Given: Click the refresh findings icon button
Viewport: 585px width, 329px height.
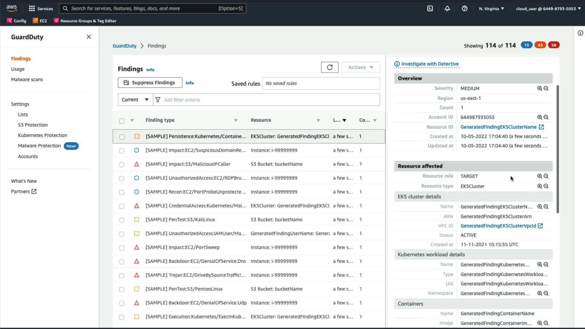Looking at the screenshot, I should pos(330,67).
